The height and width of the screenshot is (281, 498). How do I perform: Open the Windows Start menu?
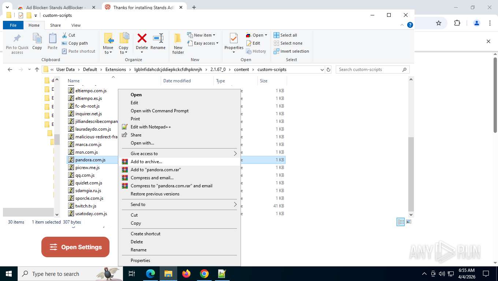tap(9, 274)
